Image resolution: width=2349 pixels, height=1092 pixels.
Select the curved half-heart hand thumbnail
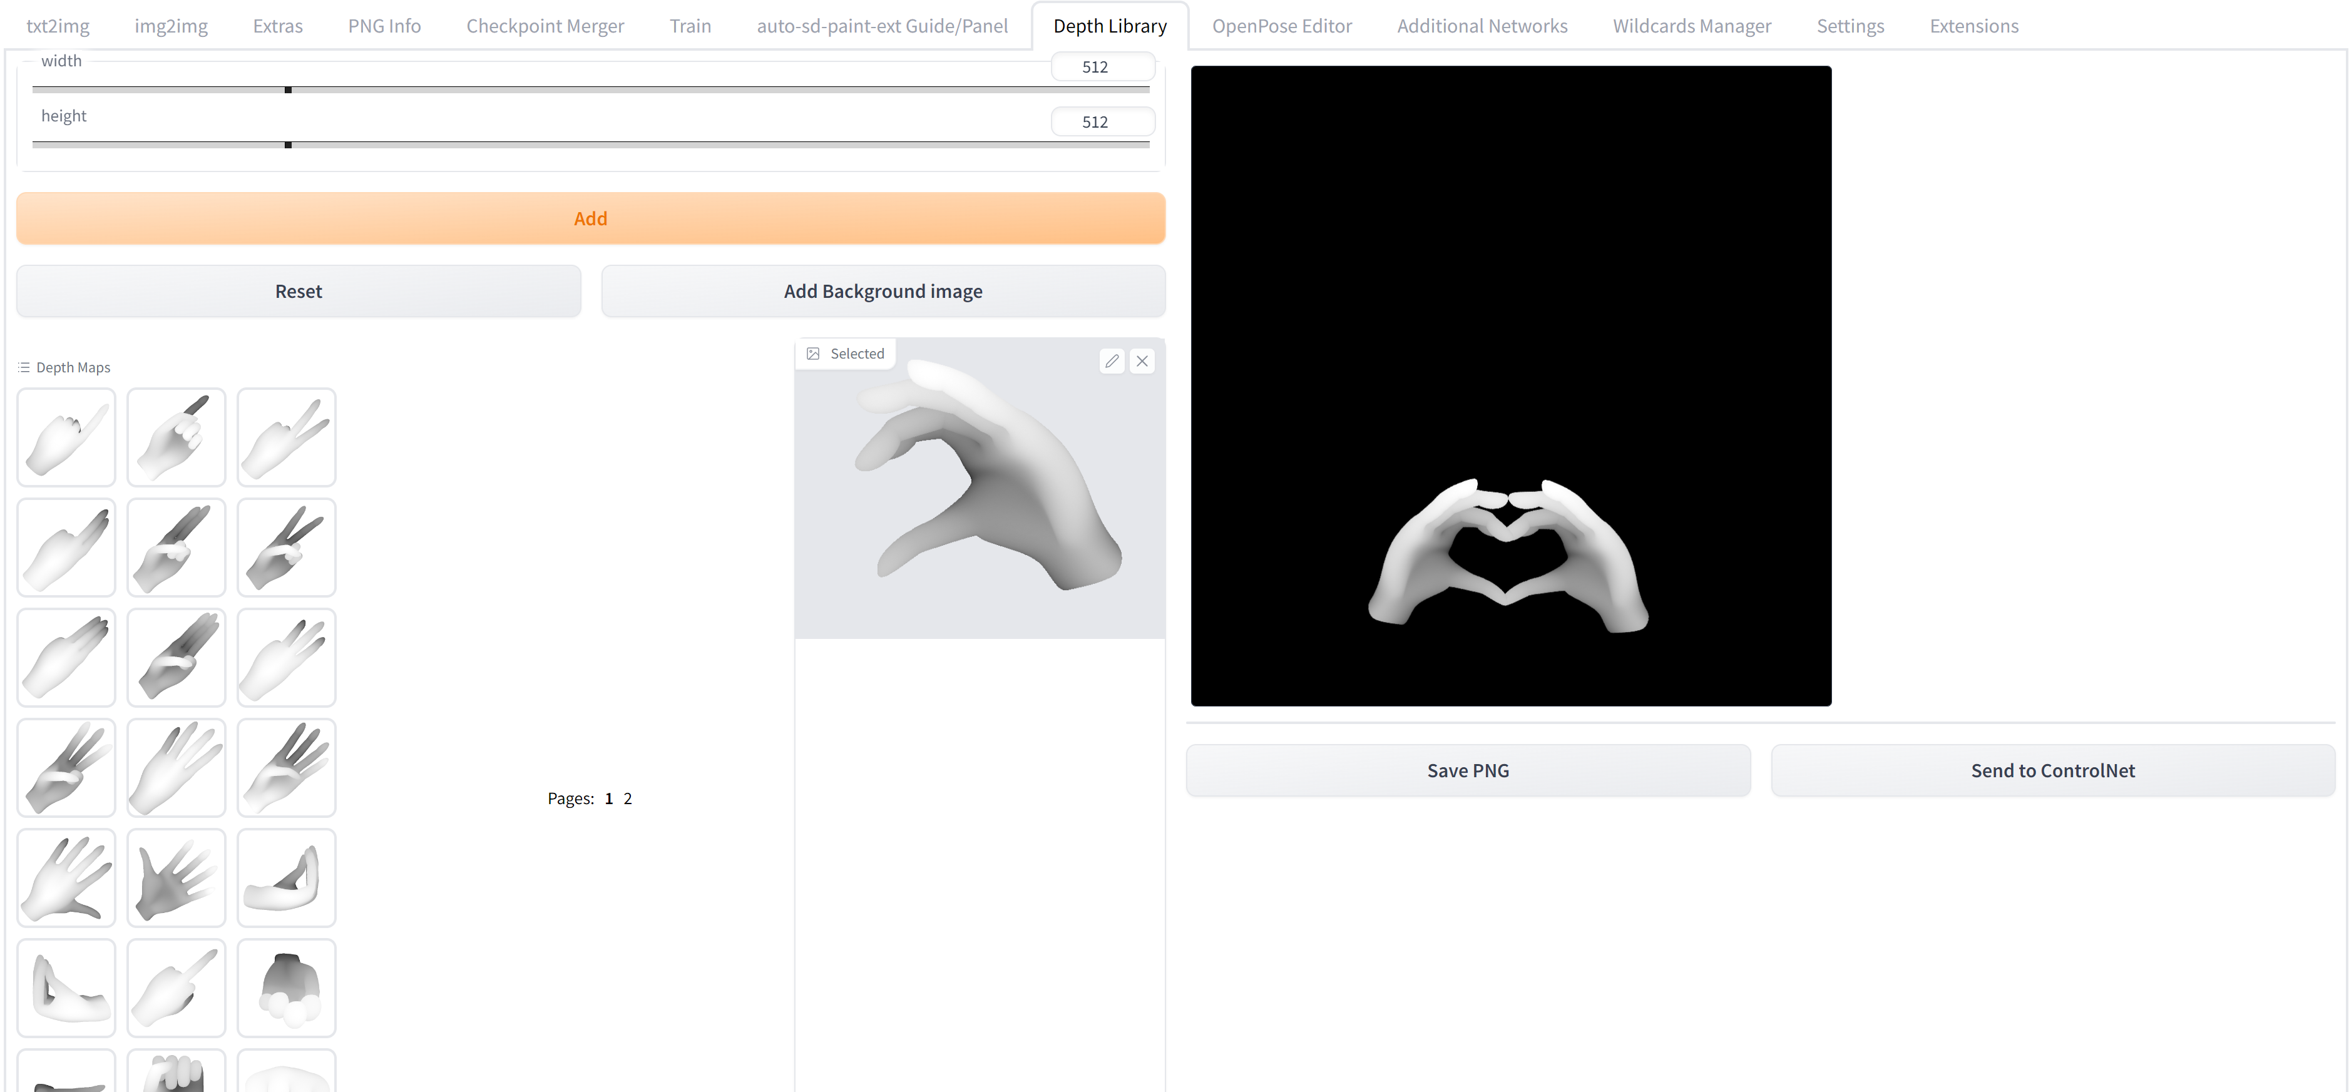click(x=286, y=878)
